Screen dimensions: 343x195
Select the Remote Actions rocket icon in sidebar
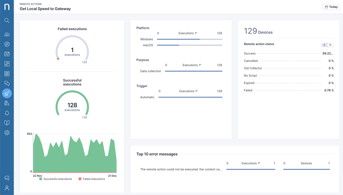pyautogui.click(x=7, y=93)
